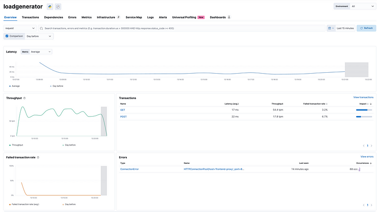Screen dimensions: 377x212
Task: Click the compass icon beside service name
Action: pos(57,7)
